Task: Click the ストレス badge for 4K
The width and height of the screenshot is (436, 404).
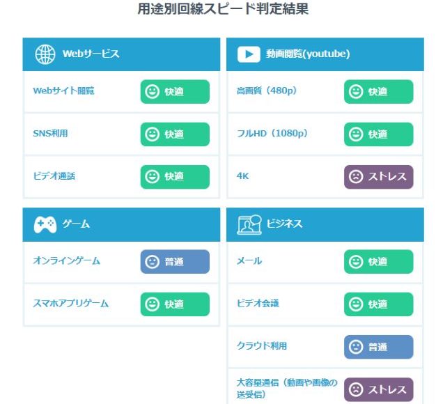Action: tap(378, 177)
